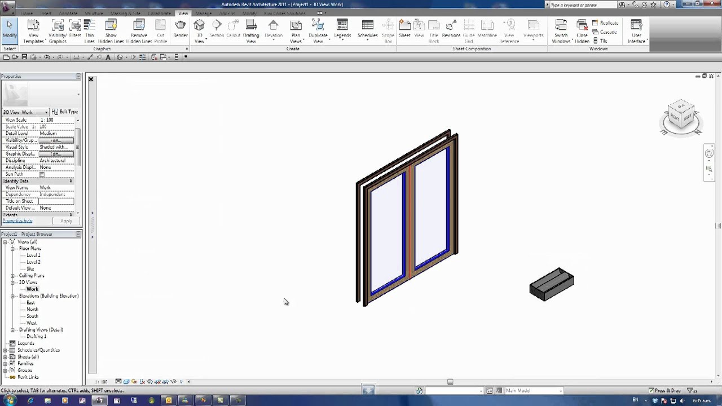Activate the Thin Lines tool
Viewport: 722px width, 406px height.
tap(89, 28)
